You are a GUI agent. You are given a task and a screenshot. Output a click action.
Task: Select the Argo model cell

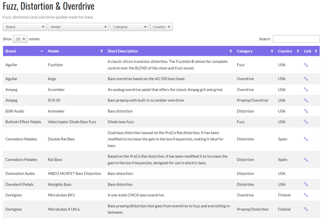point(52,79)
